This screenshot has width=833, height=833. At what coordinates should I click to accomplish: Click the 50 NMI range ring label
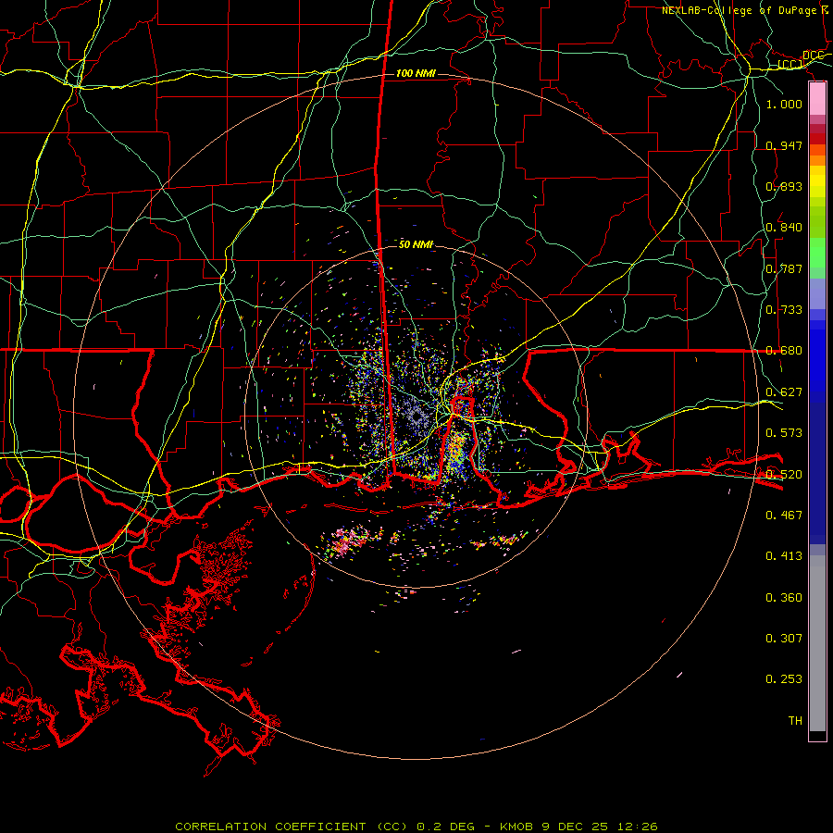(x=416, y=244)
